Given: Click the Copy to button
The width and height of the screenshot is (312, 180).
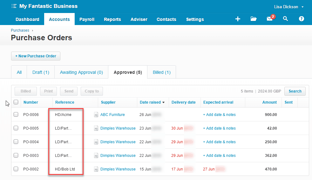Looking at the screenshot, I should coord(92,91).
